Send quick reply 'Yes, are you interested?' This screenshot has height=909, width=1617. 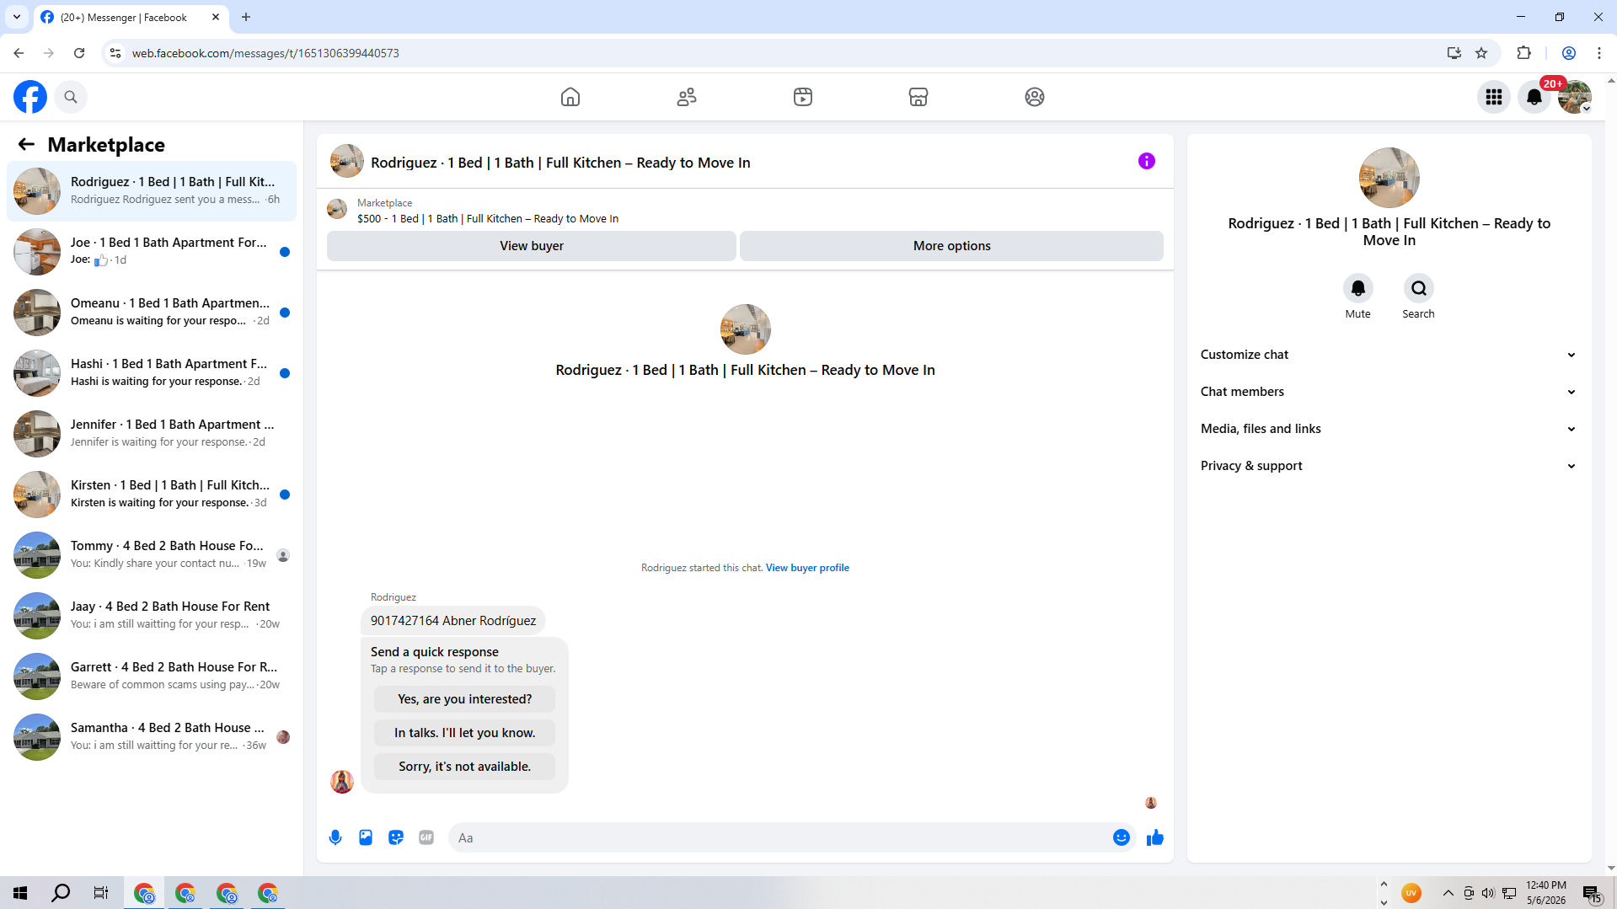[464, 699]
